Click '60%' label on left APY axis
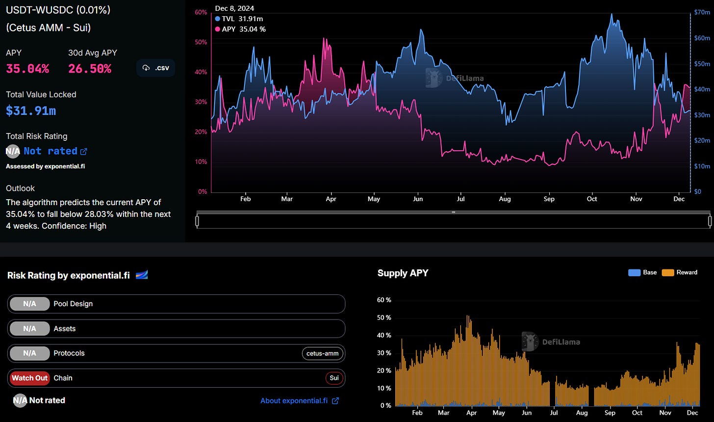 (201, 12)
